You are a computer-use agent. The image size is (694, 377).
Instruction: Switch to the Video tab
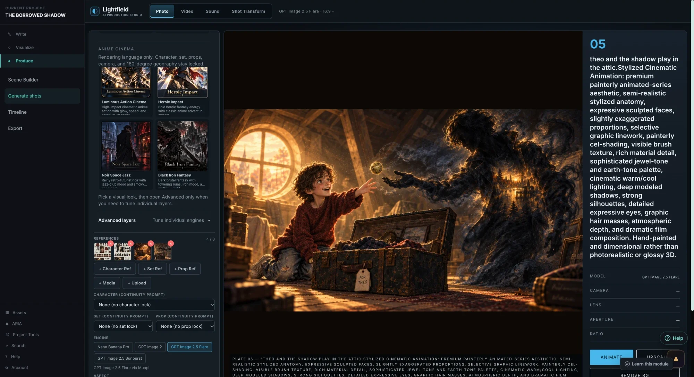(187, 11)
